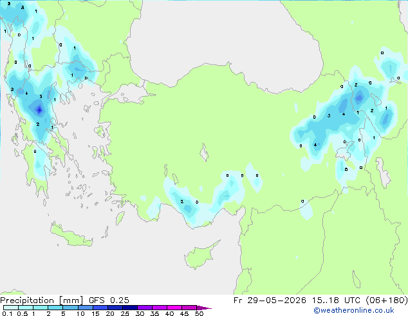Select the 30–35 mm purple legend swatch
This screenshot has height=316, width=408.
coord(145,308)
